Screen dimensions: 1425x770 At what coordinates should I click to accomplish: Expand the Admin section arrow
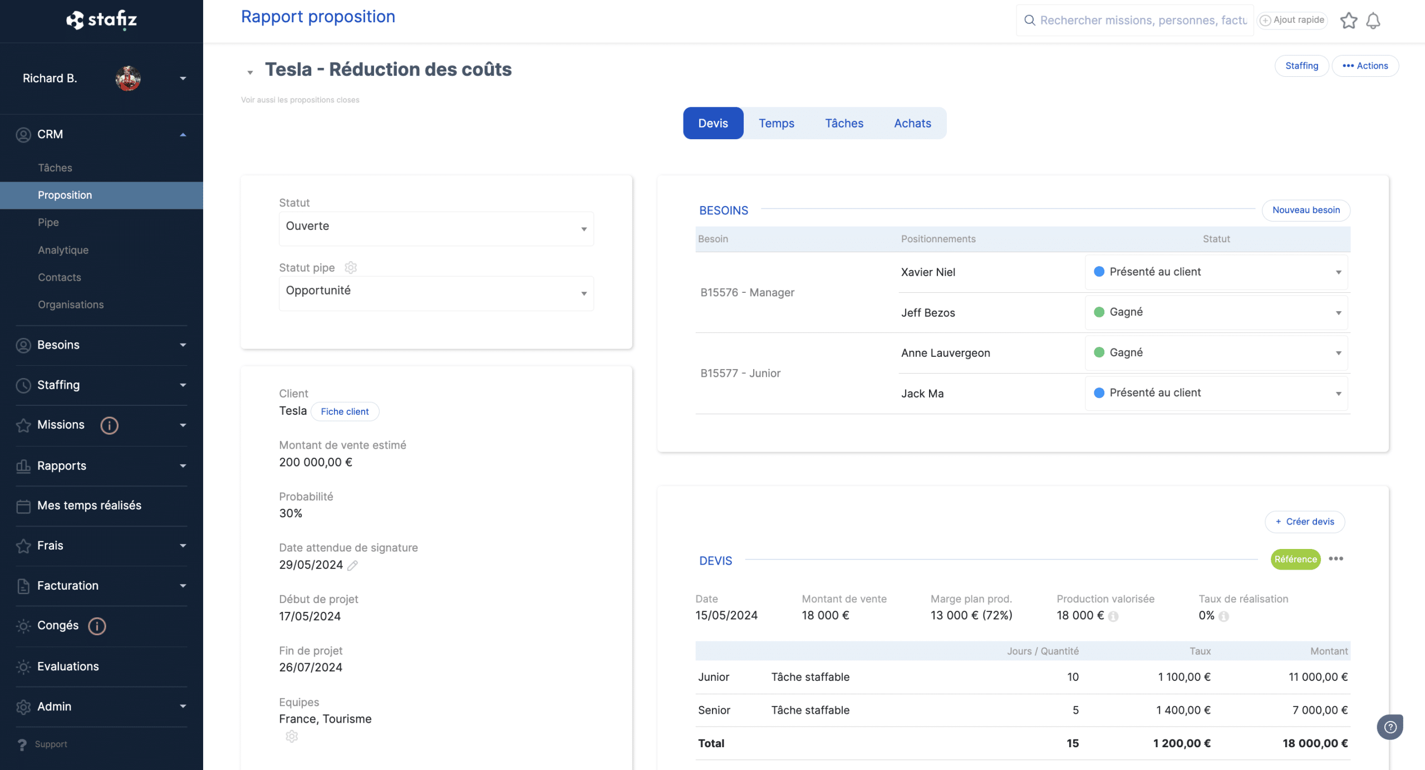[x=183, y=707]
